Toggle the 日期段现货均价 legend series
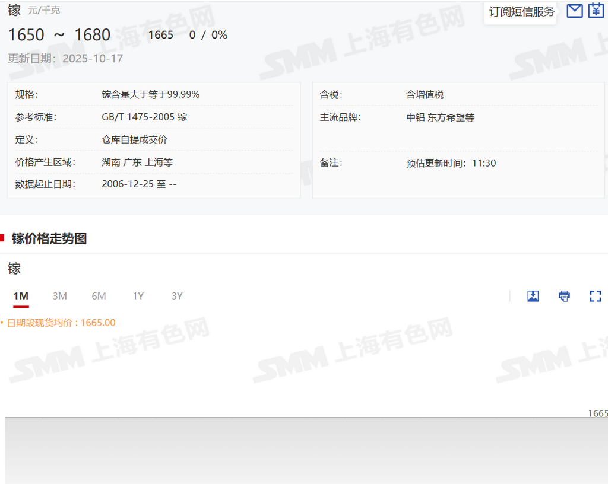608x484 pixels. (61, 323)
